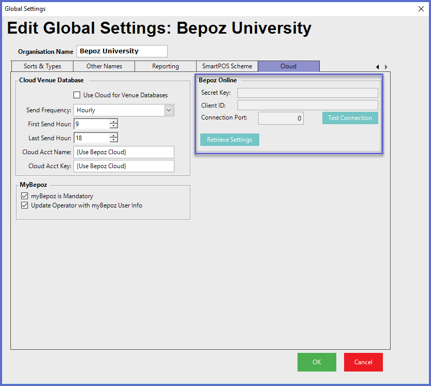Decrease First Send Hour with down arrow

[113, 126]
